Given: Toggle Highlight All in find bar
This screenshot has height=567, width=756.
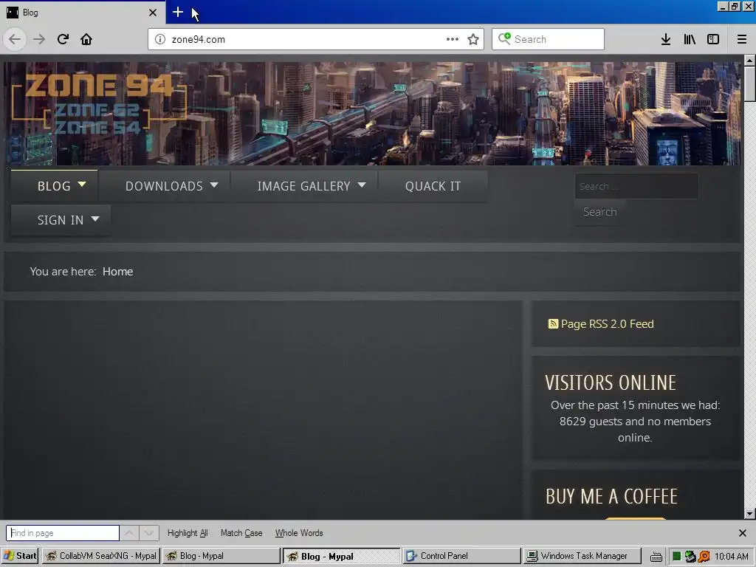Looking at the screenshot, I should [x=188, y=533].
